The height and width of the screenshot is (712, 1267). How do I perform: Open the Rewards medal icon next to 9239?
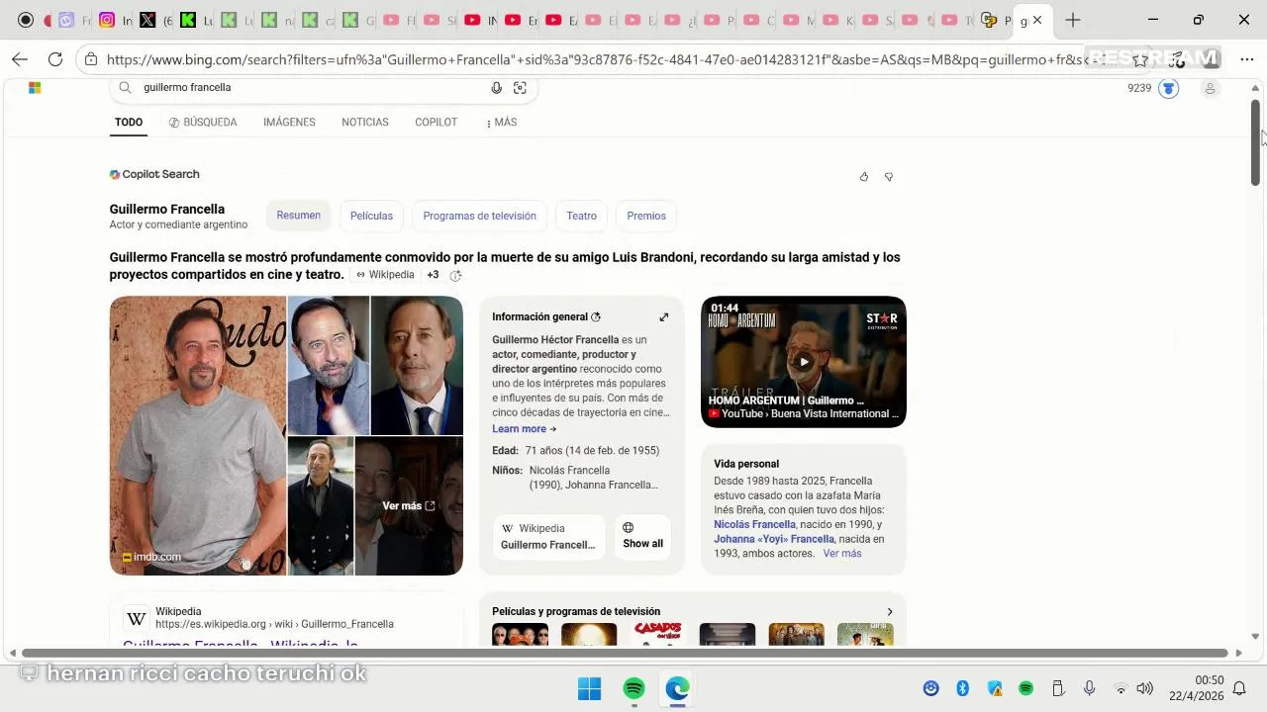pos(1169,88)
